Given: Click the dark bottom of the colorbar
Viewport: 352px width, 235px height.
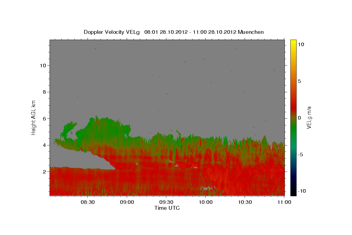Looking at the screenshot, I should pyautogui.click(x=293, y=192).
